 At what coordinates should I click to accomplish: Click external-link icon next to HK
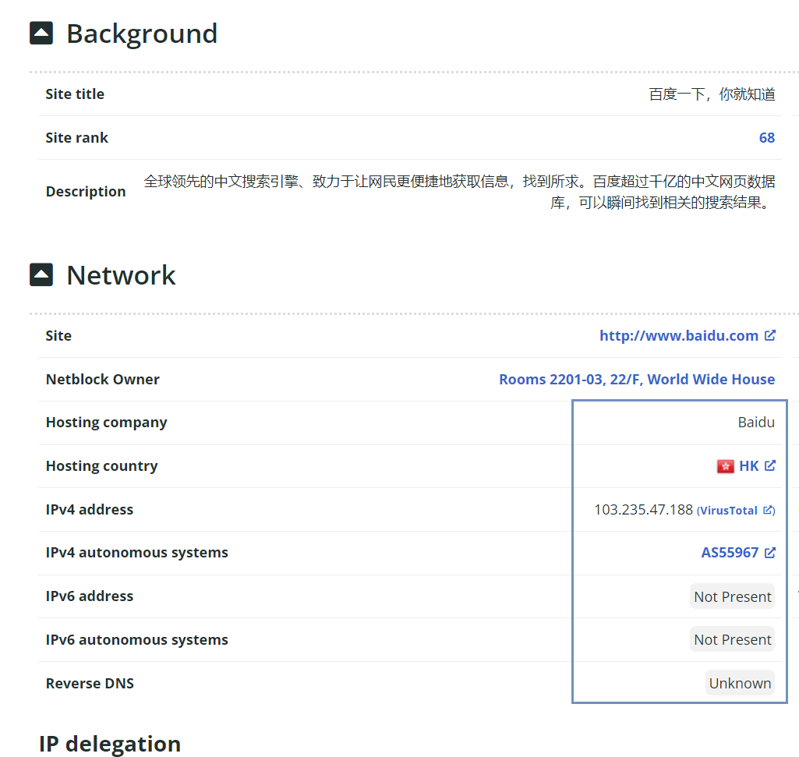click(x=770, y=465)
